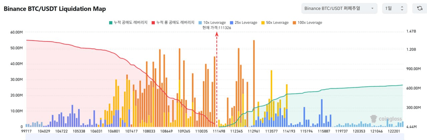Open the 1일 time range selector
This screenshot has height=140, width=427.
395,8
